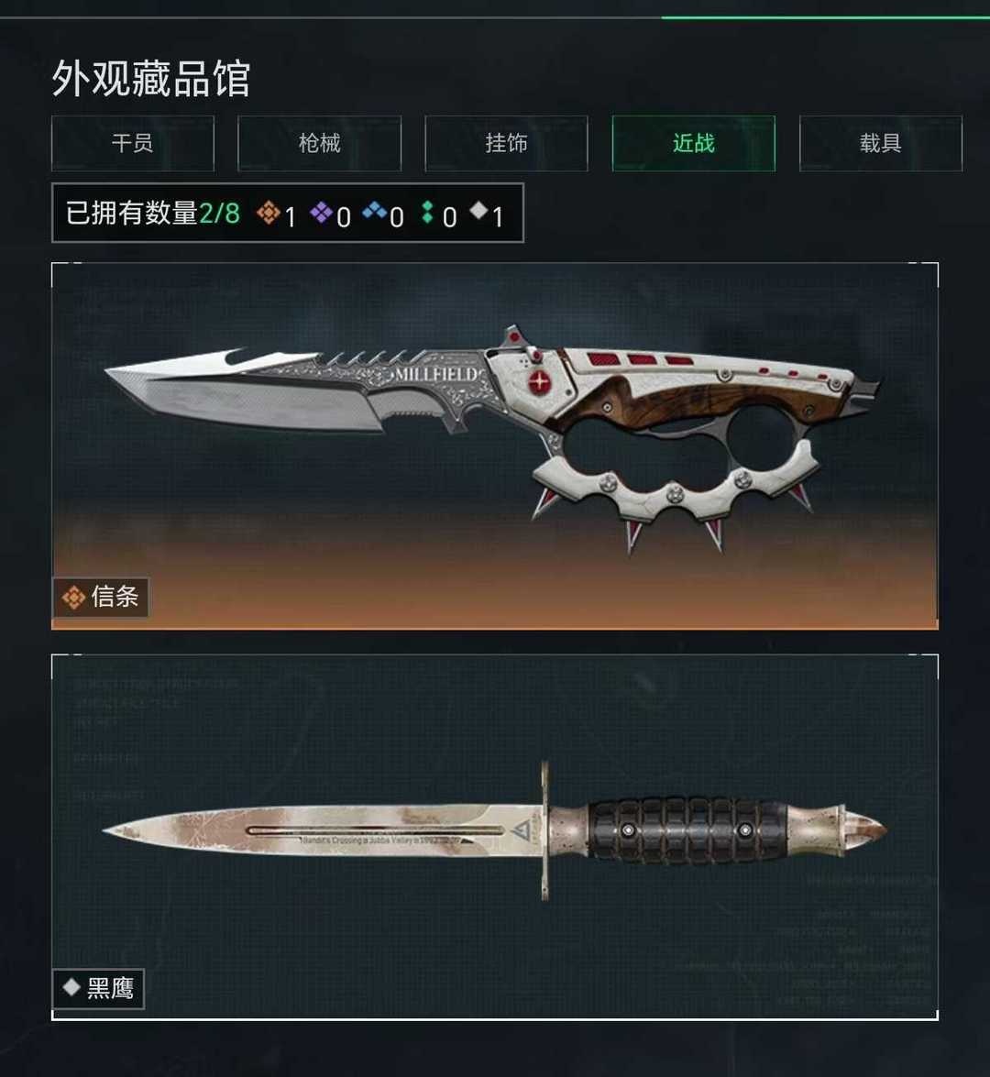Click the white rarity diamond icon
The width and height of the screenshot is (990, 1077).
click(x=478, y=210)
